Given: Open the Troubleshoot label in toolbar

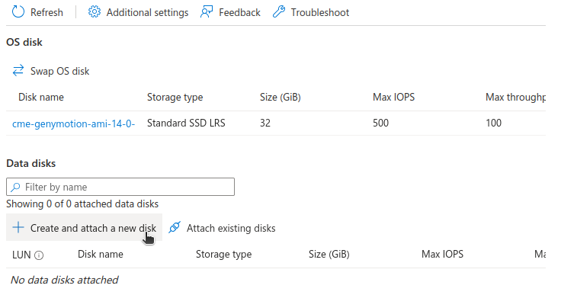Looking at the screenshot, I should pyautogui.click(x=320, y=12).
